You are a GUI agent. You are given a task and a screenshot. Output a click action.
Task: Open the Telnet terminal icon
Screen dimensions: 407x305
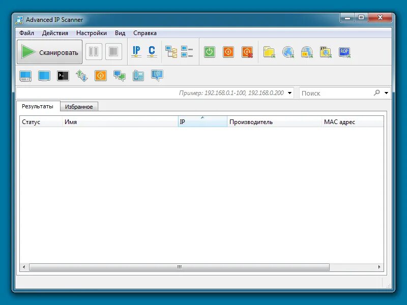pyautogui.click(x=63, y=76)
